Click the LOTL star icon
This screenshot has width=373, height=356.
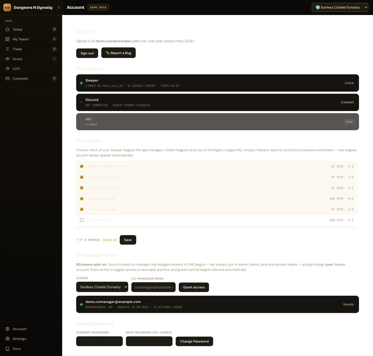click(x=8, y=69)
